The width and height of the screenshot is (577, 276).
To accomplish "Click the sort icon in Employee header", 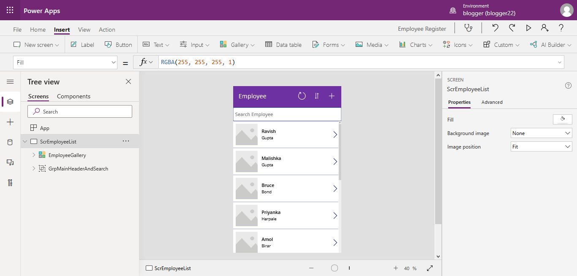I will [317, 96].
